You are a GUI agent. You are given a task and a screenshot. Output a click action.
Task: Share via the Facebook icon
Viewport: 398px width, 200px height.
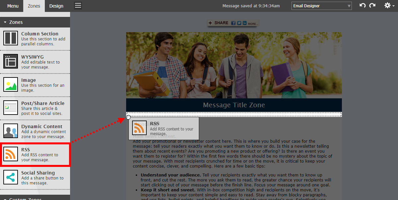click(233, 23)
